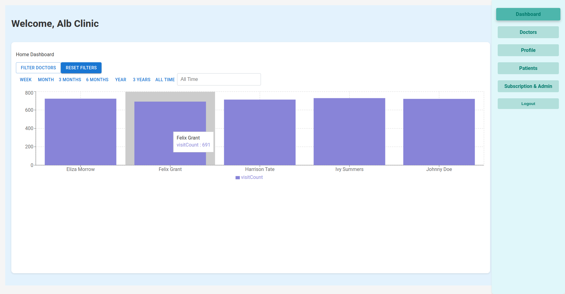Screen dimensions: 565x294
Task: Click the 800 y-axis tick label
Action: [x=29, y=93]
